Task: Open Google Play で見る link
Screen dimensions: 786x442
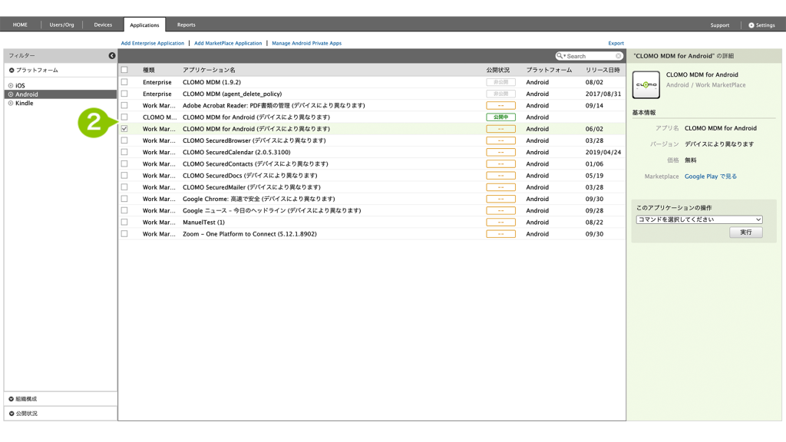Action: (x=711, y=176)
